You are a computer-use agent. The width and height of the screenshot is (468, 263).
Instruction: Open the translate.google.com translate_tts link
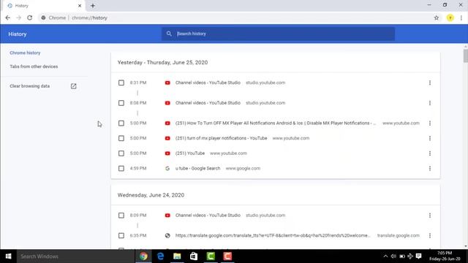pos(273,235)
